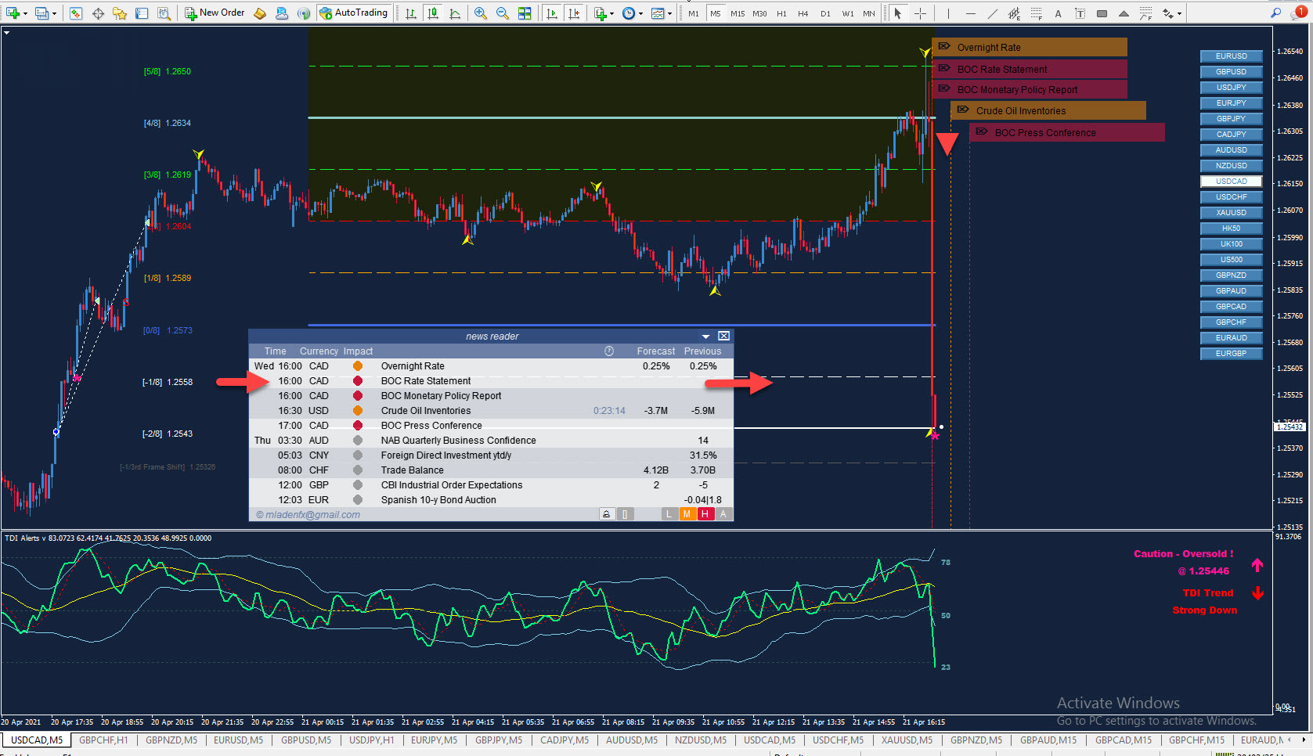Image resolution: width=1313 pixels, height=756 pixels.
Task: Zoom in on the chart
Action: point(480,13)
